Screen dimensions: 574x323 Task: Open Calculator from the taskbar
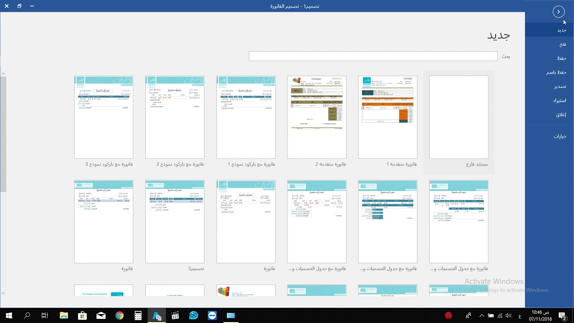[138, 316]
